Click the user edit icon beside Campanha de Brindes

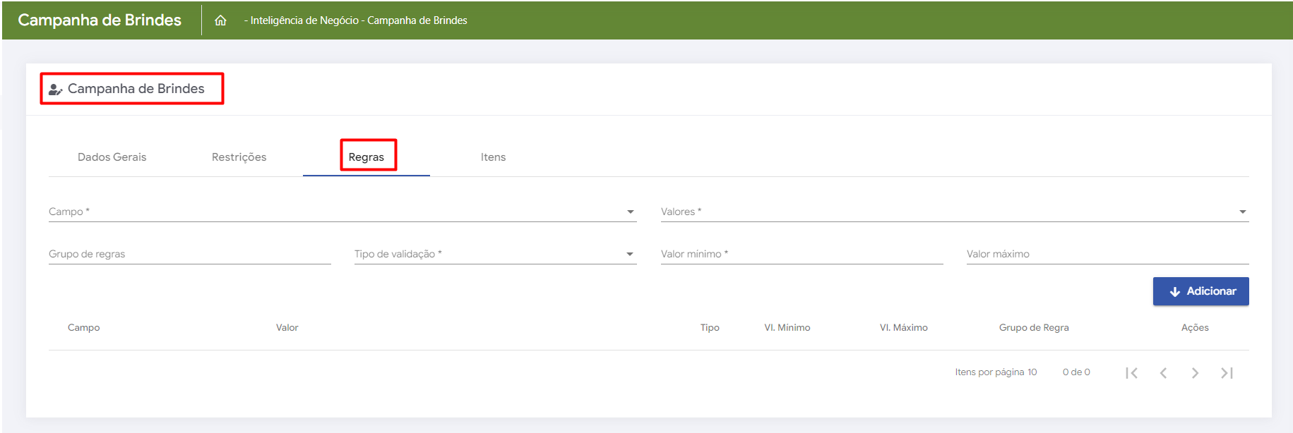point(55,90)
